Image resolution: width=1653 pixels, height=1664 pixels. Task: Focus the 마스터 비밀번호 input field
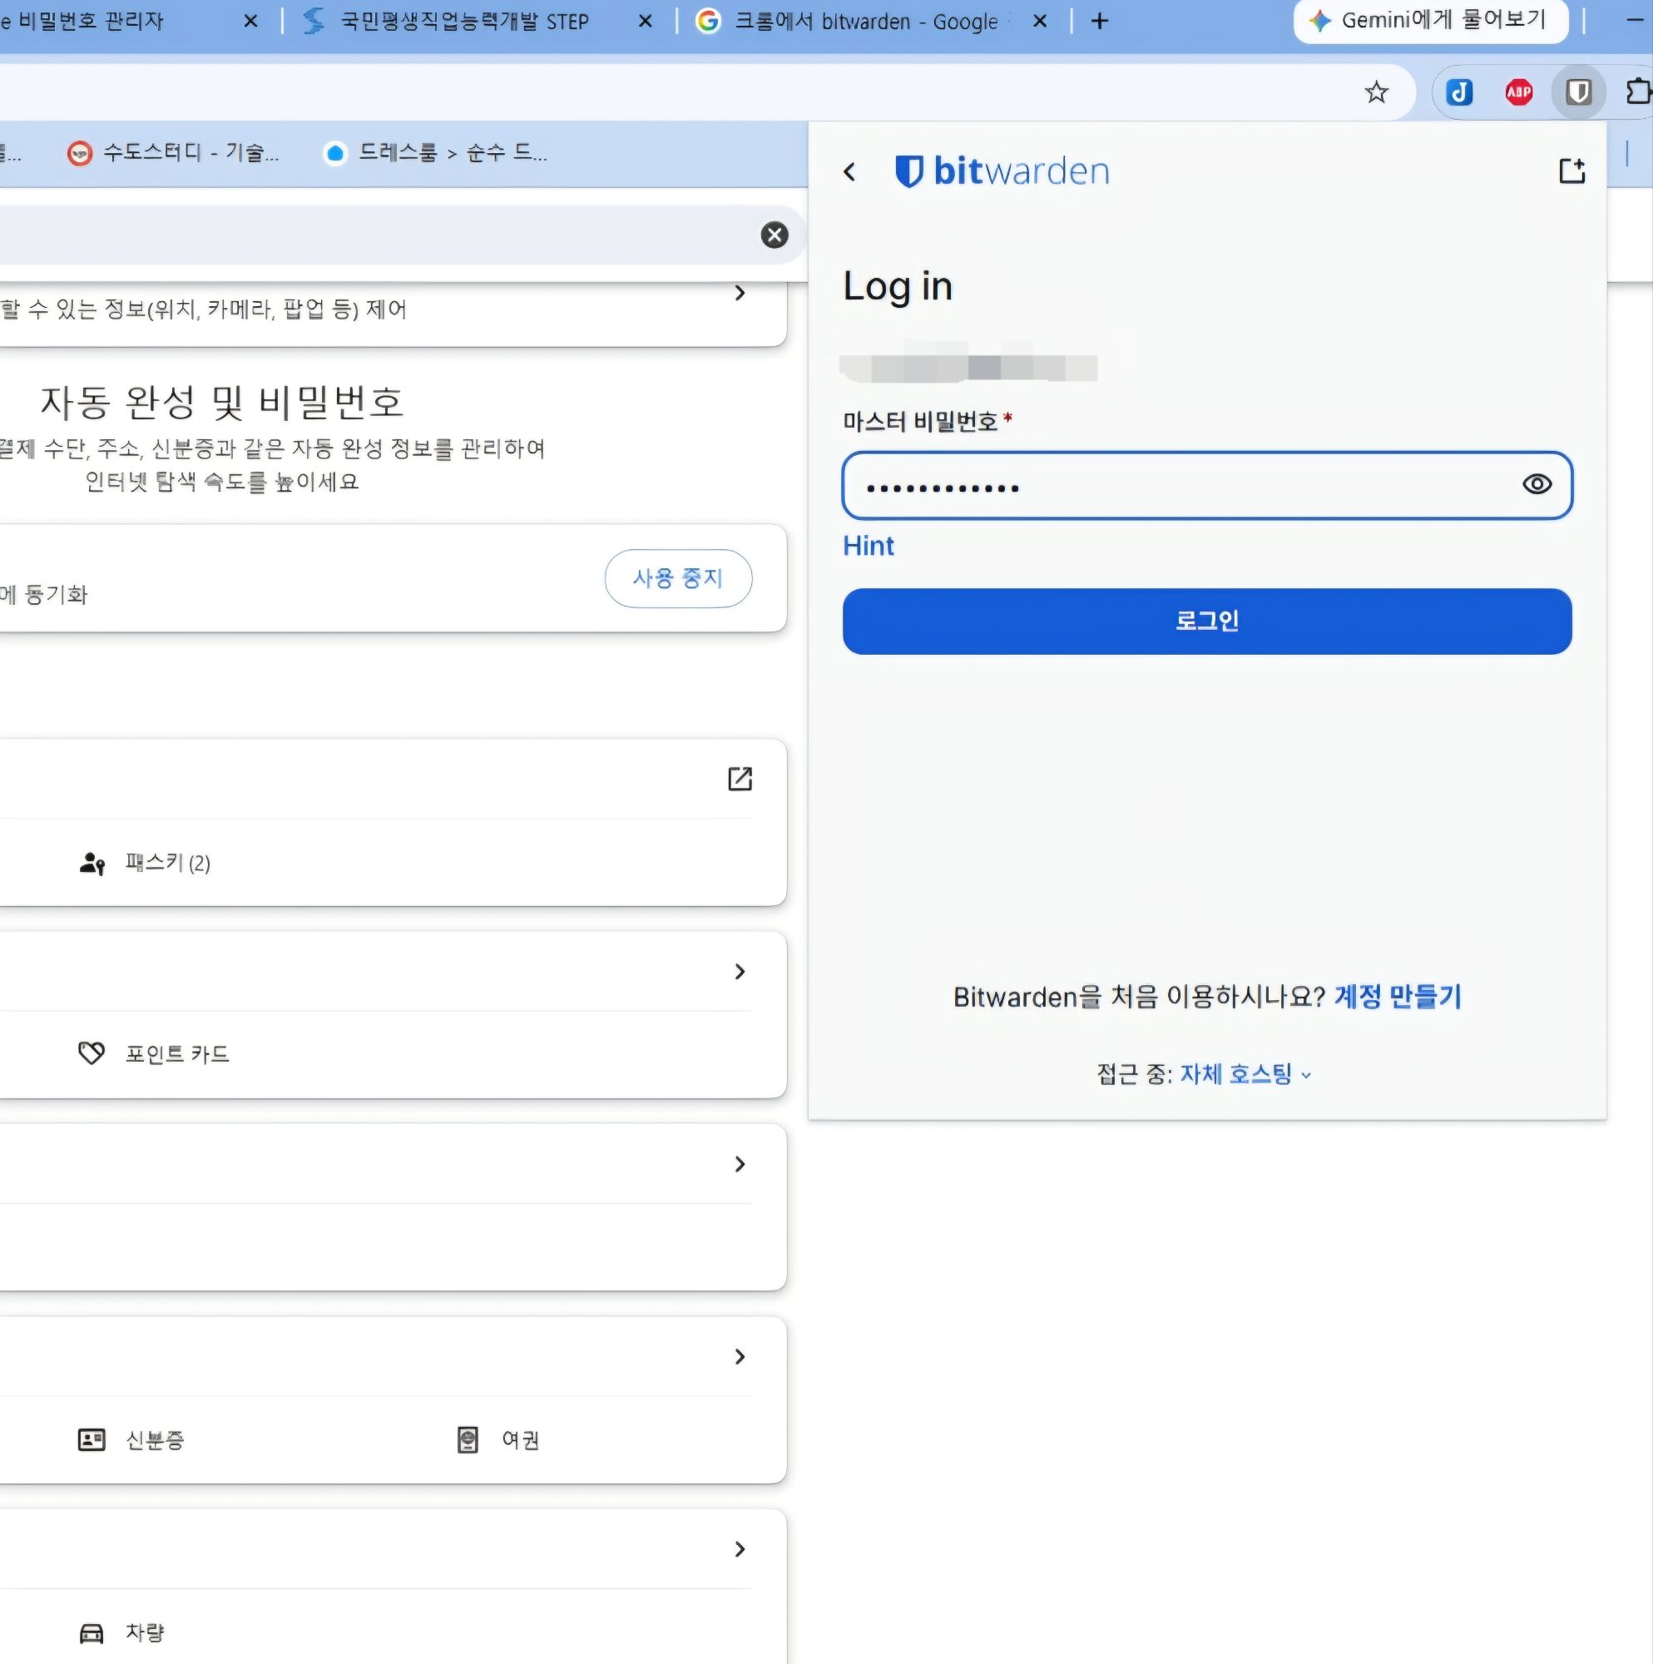coord(1207,485)
